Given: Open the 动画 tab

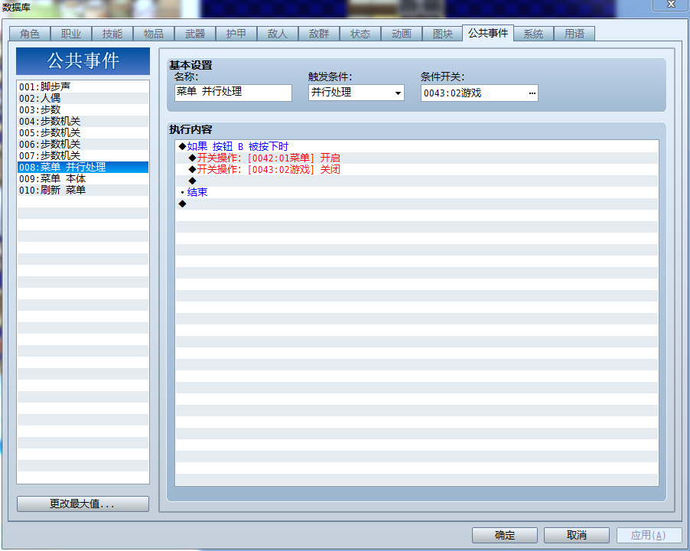Looking at the screenshot, I should point(402,34).
